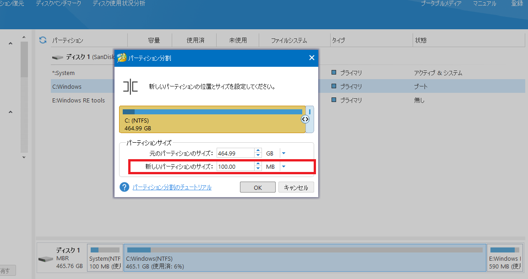This screenshot has width=528, height=279.
Task: Open unit dropdown for new partition size
Action: [283, 166]
